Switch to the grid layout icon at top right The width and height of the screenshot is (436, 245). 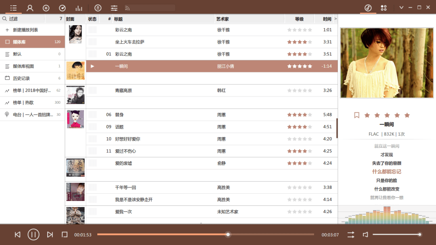(384, 7)
